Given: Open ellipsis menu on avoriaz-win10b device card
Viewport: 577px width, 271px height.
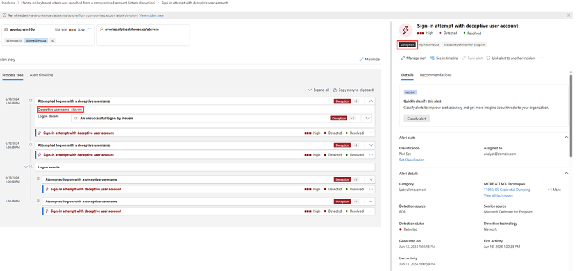Looking at the screenshot, I should (90, 29).
